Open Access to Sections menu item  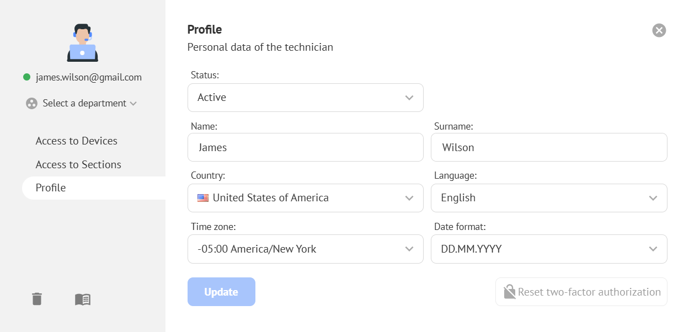click(x=78, y=164)
